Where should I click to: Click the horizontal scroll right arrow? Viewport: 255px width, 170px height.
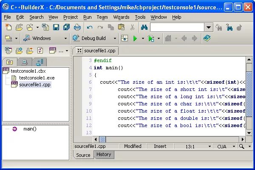click(x=243, y=139)
